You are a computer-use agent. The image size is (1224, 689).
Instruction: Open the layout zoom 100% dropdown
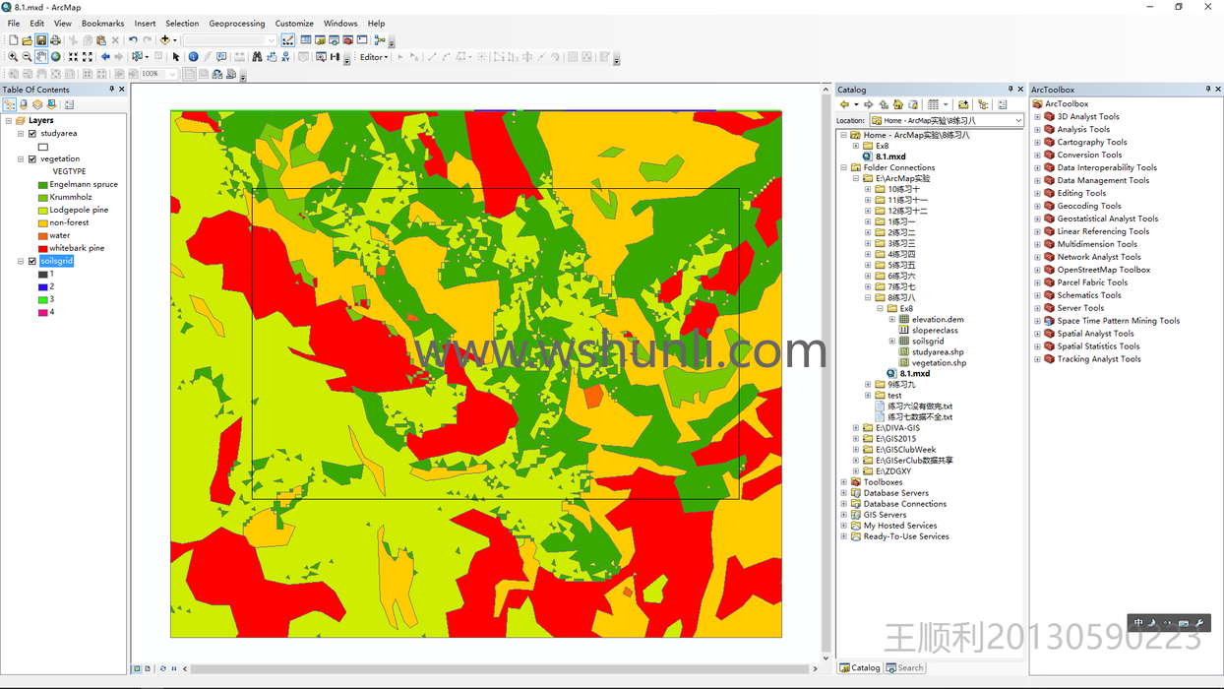173,74
